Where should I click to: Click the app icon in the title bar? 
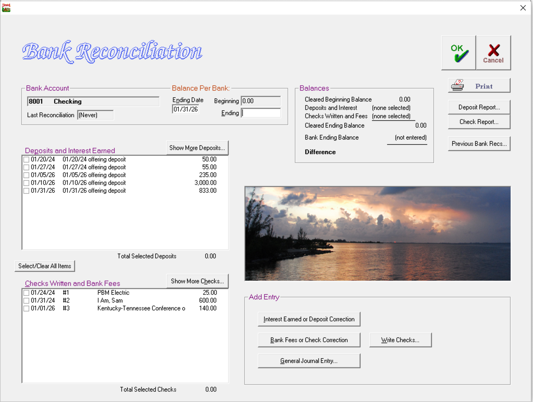6,8
